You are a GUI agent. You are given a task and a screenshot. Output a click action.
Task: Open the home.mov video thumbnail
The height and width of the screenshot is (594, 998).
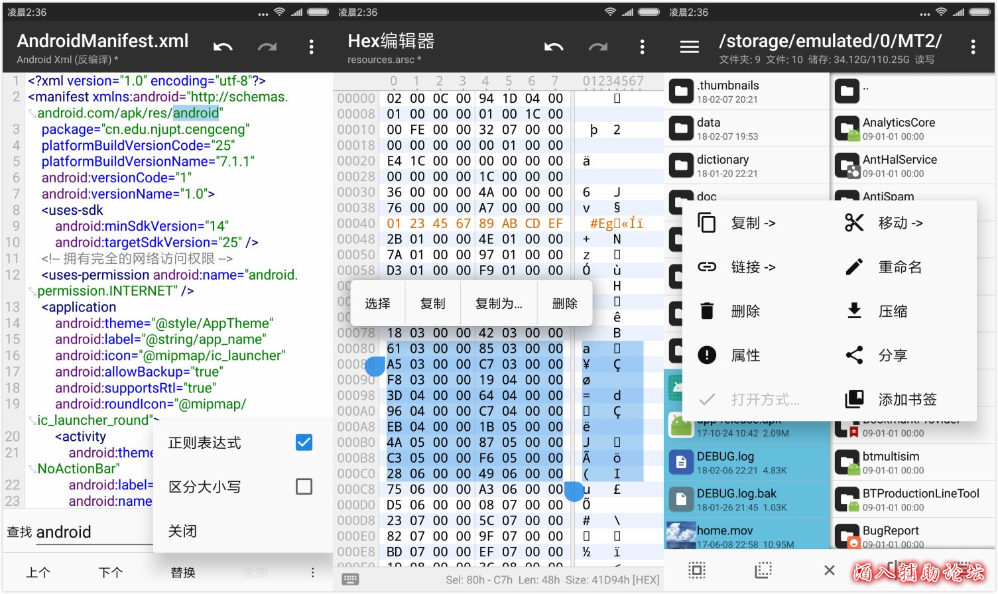coord(680,536)
